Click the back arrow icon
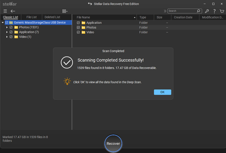Screen dimensions: 226x153 pos(13,11)
